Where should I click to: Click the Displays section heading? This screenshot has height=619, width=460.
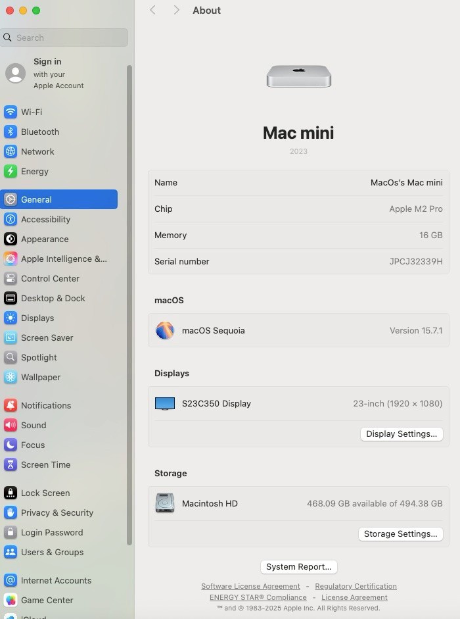[x=172, y=373]
